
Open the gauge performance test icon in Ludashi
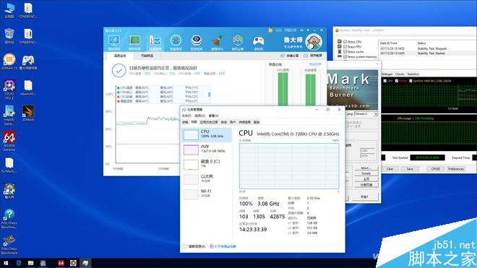pos(176,43)
